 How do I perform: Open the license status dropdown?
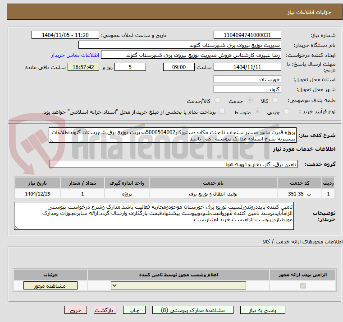point(178,285)
